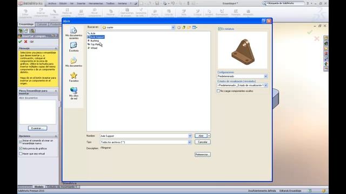Select the ConfigurationManager tab icon

pos(32,31)
